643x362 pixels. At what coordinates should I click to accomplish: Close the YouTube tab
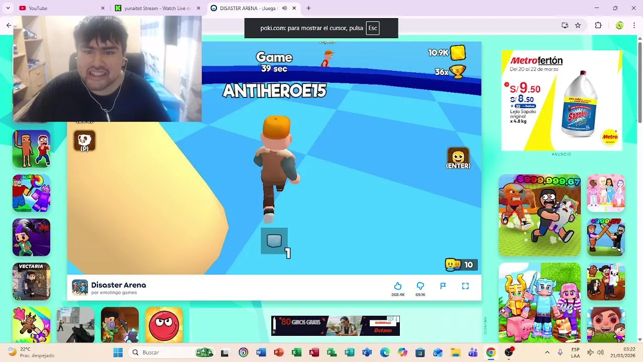coord(103,8)
